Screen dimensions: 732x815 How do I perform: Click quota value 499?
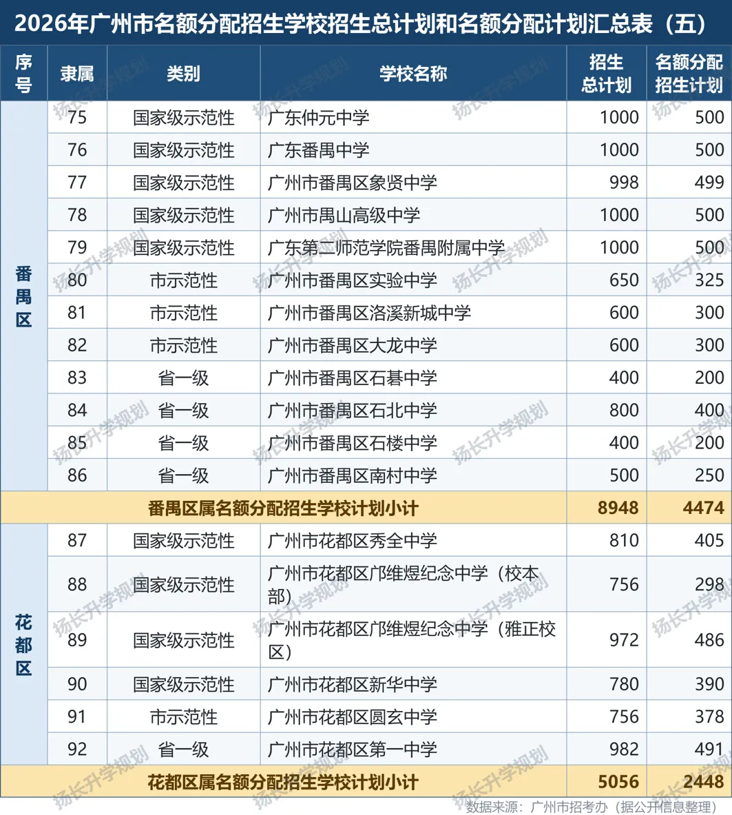[x=709, y=183]
